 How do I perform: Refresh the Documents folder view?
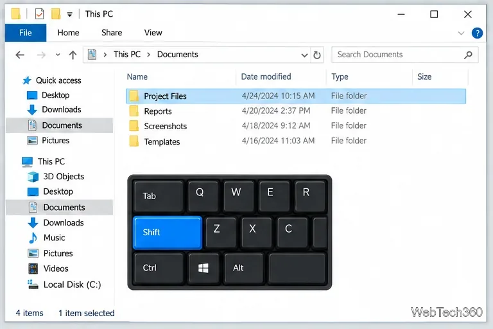pos(317,55)
